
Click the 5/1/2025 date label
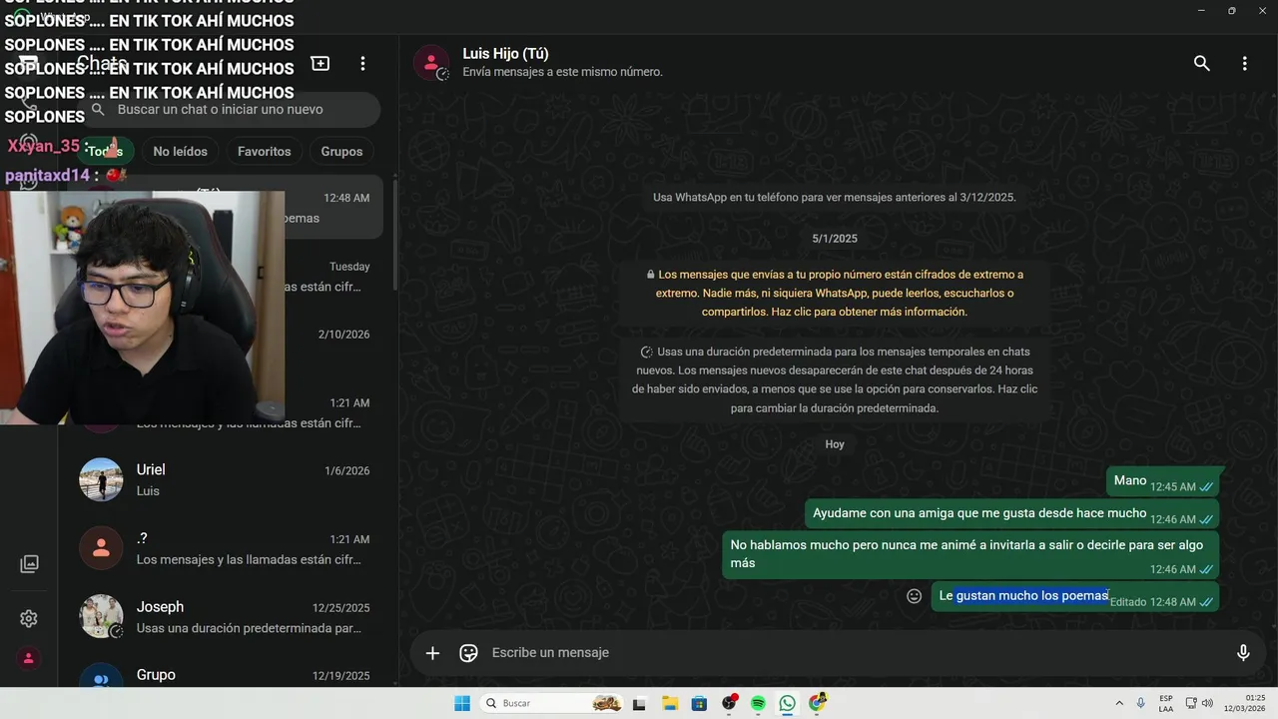(x=835, y=239)
